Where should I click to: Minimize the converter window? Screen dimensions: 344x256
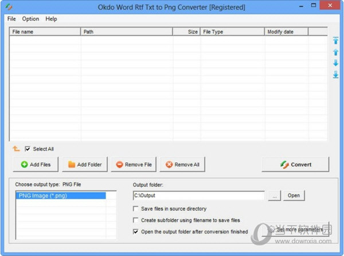coord(301,6)
